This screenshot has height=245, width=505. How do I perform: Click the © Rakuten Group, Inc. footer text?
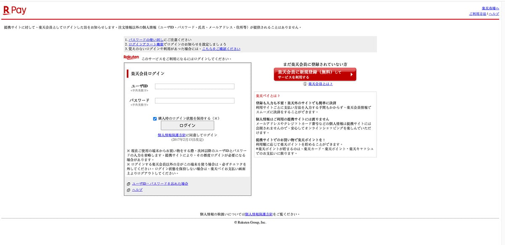tap(250, 223)
